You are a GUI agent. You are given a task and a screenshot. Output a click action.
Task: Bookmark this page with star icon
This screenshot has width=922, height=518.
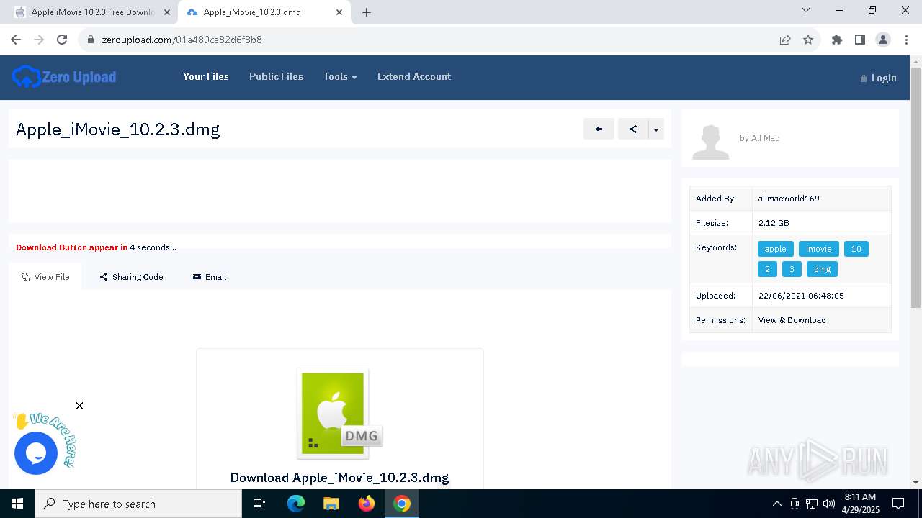pos(808,40)
